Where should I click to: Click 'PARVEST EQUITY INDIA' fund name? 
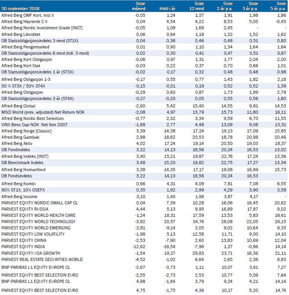(x=23, y=247)
